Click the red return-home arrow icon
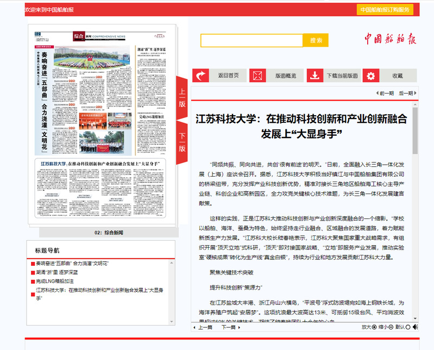The width and height of the screenshot is (434, 350). 201,76
